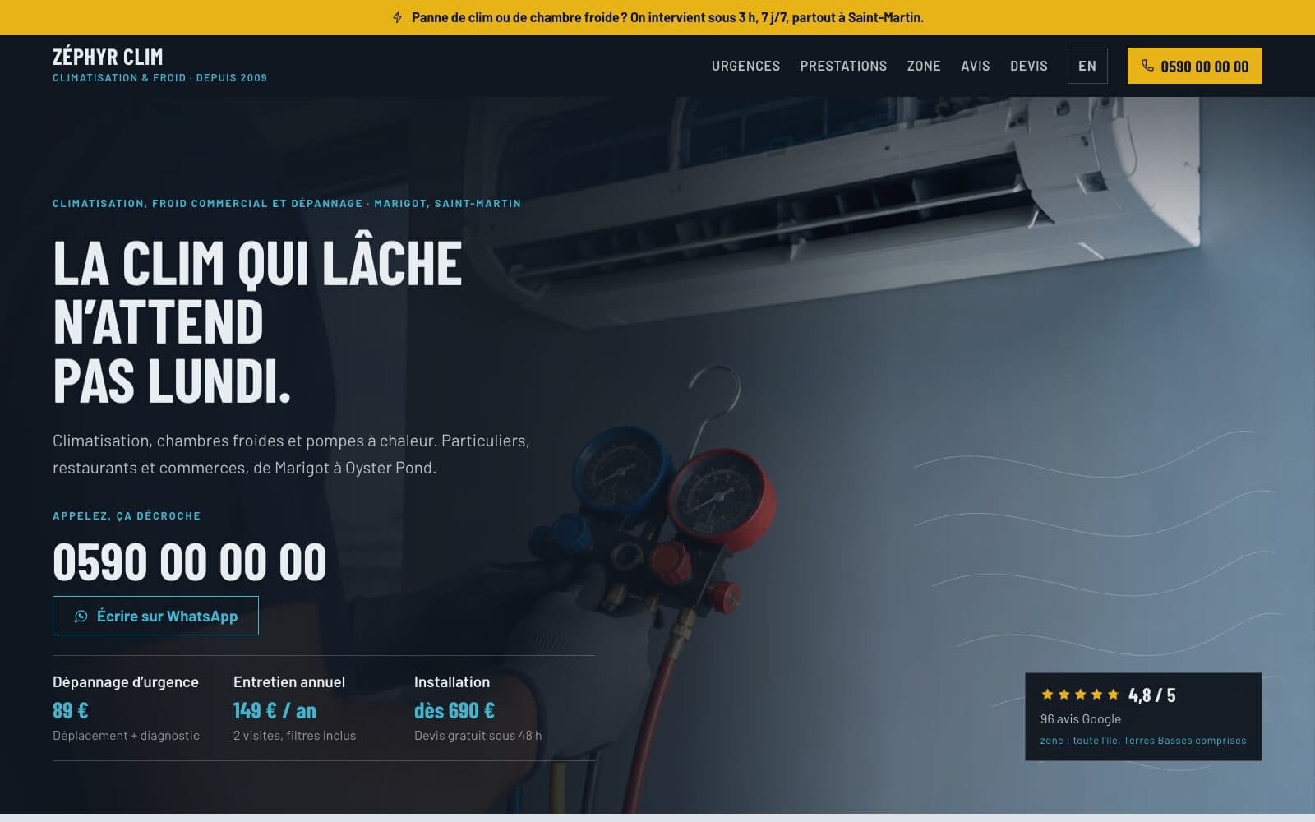
Task: Click the WhatsApp icon in the outlined button
Action: [x=81, y=616]
